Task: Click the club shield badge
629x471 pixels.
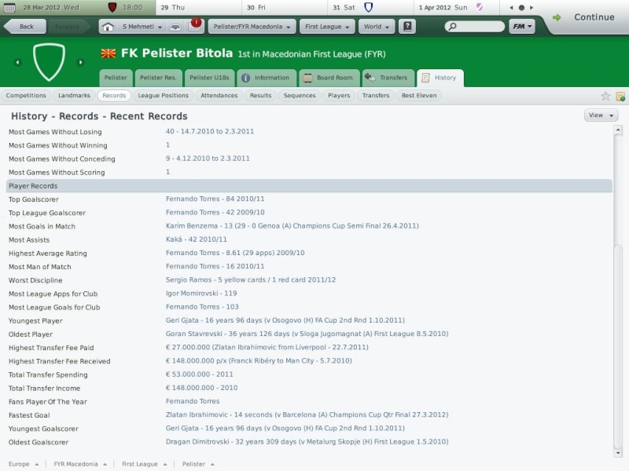Action: tap(49, 62)
